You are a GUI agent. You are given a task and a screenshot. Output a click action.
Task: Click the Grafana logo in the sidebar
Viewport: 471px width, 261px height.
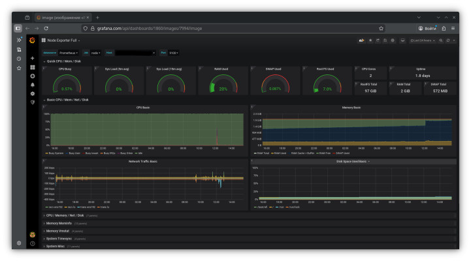tap(32, 40)
